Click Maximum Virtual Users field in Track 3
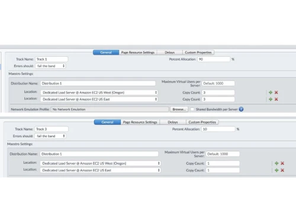 (223, 154)
